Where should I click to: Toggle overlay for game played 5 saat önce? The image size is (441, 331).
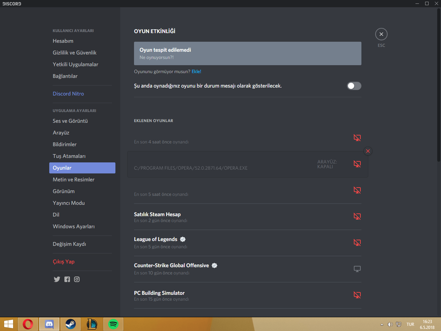point(357,190)
